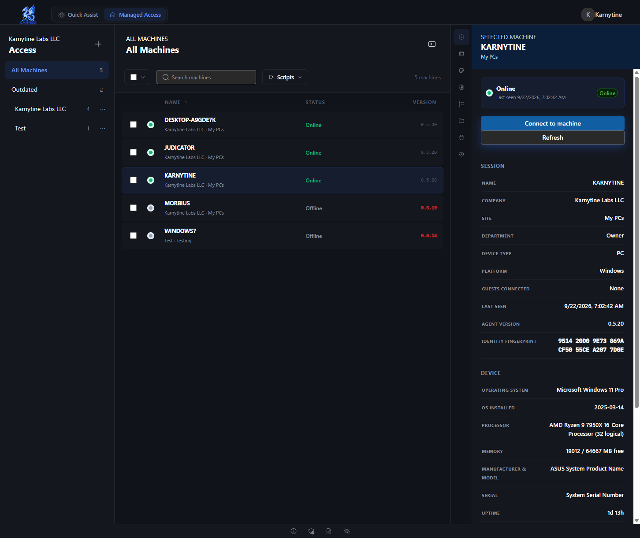The image size is (640, 538).
Task: Click the green Online badge in detail panel
Action: [x=607, y=93]
